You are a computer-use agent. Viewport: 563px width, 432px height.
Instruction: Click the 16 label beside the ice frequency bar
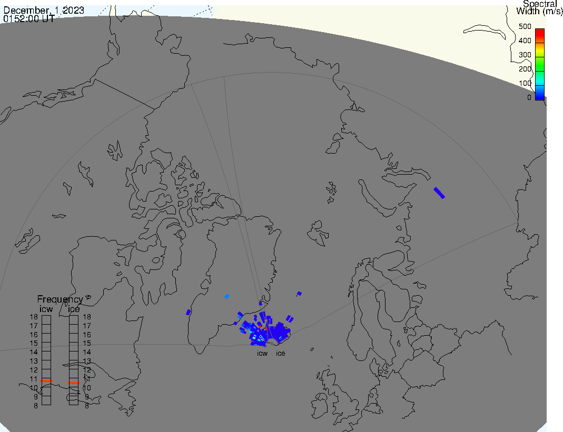[87, 335]
